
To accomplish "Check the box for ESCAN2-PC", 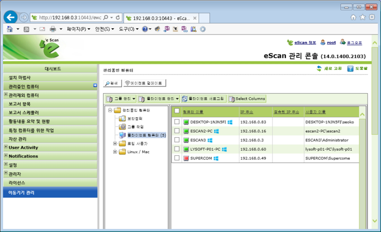I will (177, 131).
